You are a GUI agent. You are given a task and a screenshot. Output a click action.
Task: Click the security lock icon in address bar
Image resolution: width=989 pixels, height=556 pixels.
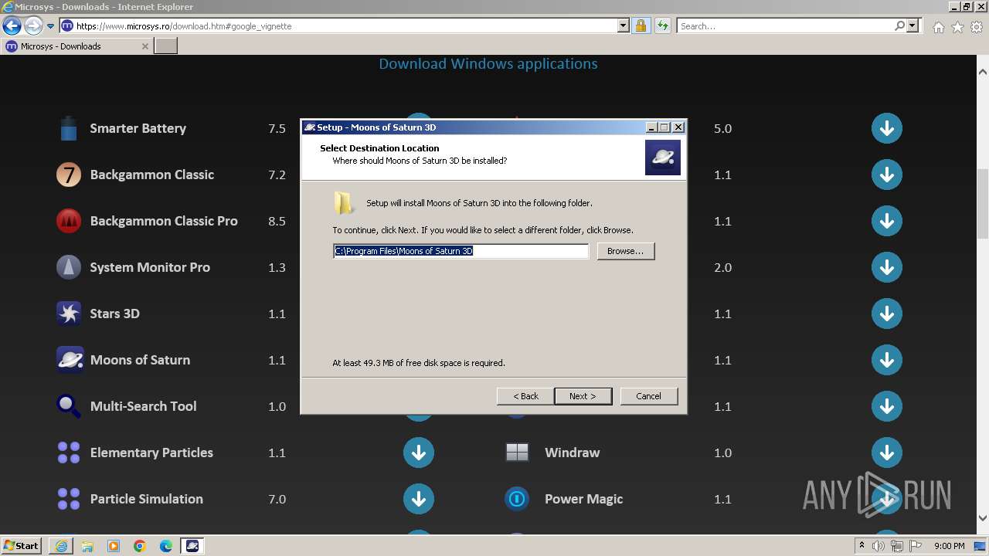tap(641, 25)
